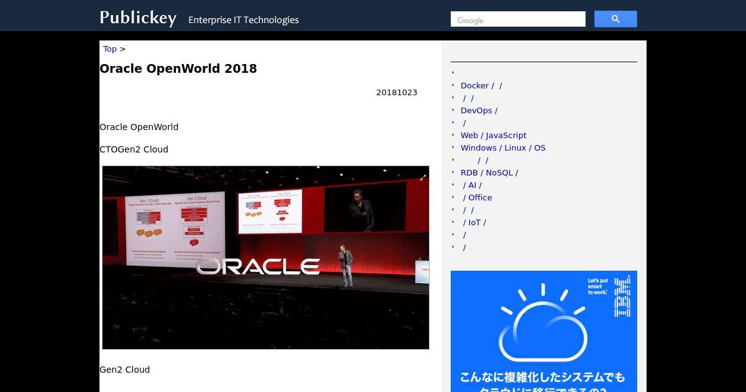The width and height of the screenshot is (746, 392).
Task: Open the IBM cloud advertisement banner
Action: pyautogui.click(x=544, y=331)
